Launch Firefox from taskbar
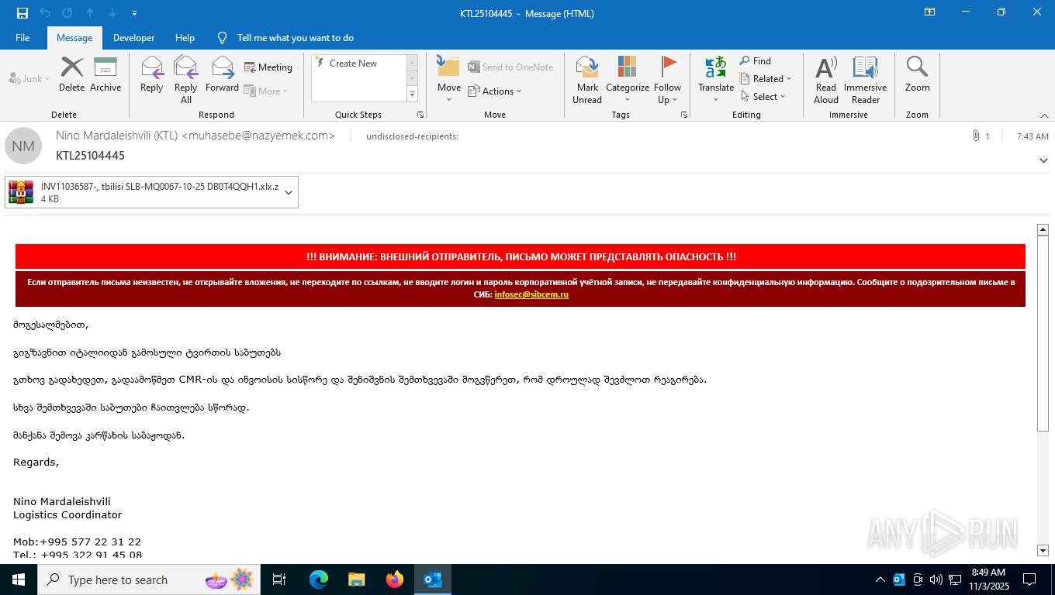 click(395, 580)
